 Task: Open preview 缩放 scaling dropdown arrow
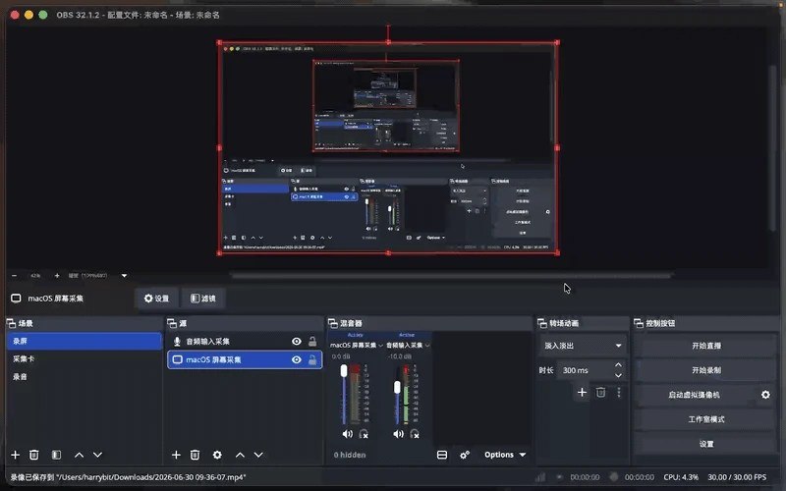click(x=124, y=276)
